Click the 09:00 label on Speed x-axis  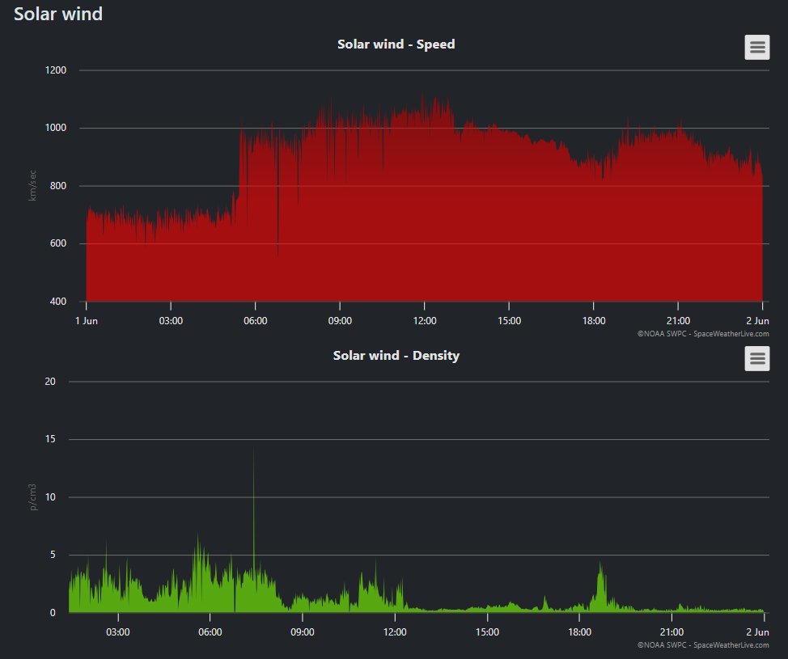340,321
